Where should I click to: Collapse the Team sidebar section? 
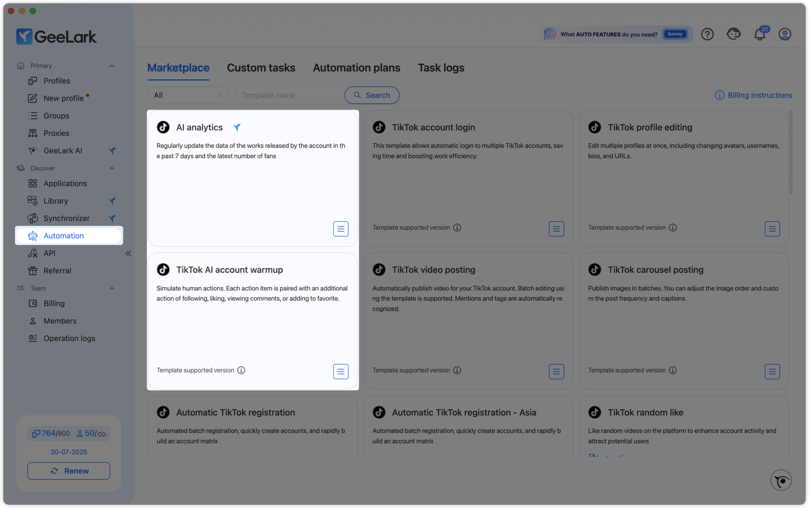(x=112, y=289)
